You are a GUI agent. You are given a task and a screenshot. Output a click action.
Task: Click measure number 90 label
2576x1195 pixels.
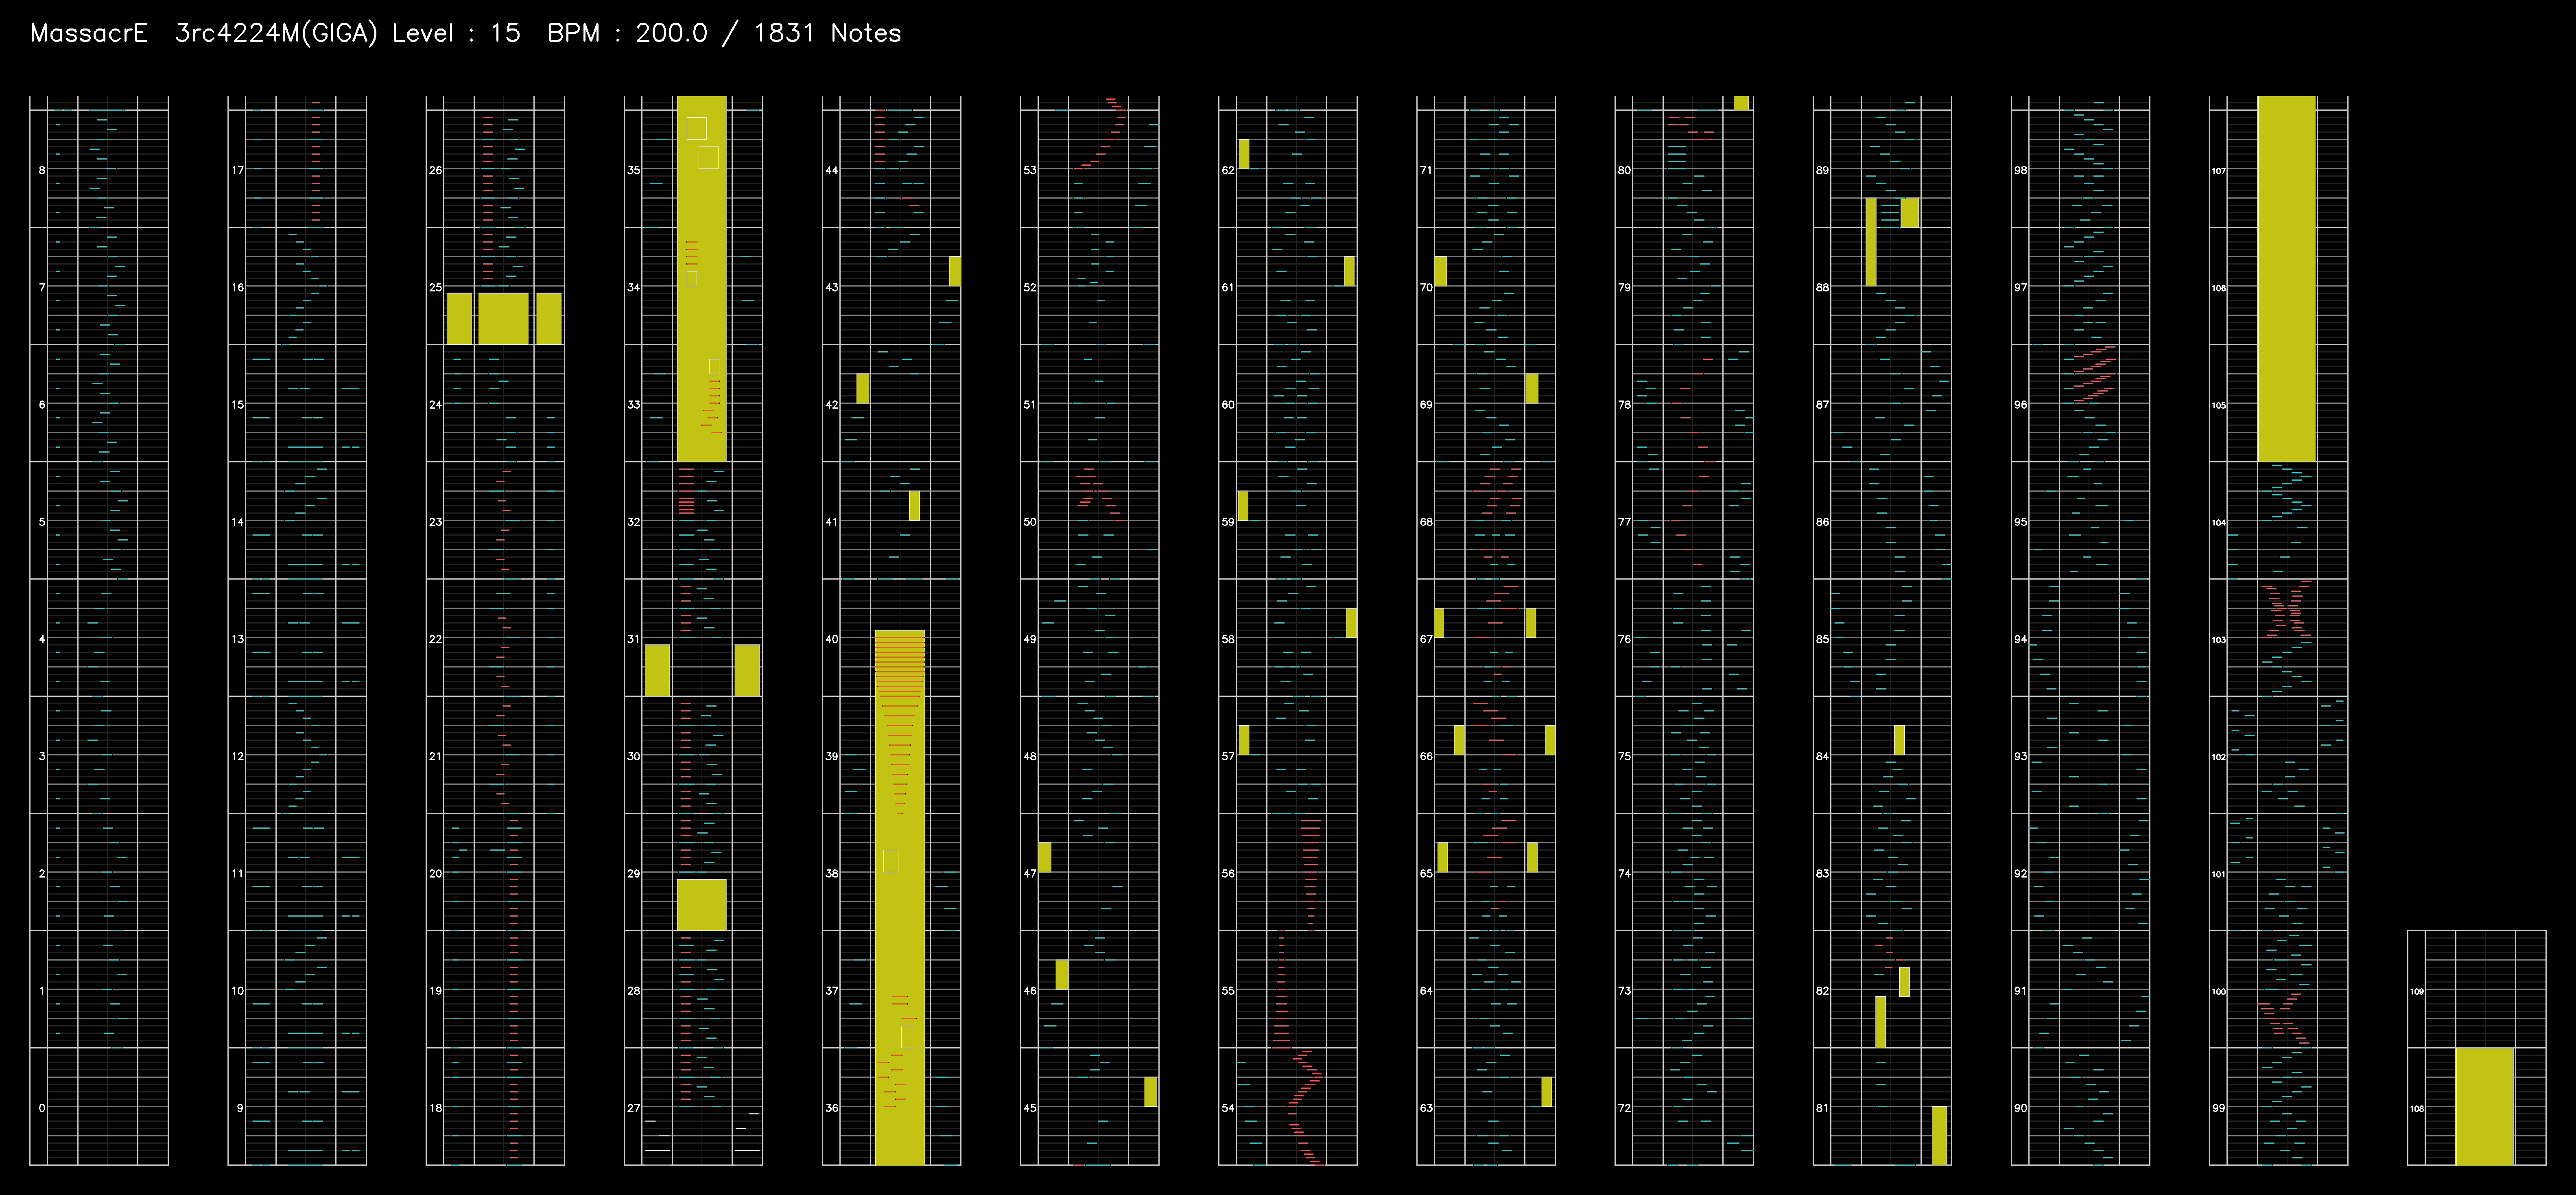click(2021, 1108)
